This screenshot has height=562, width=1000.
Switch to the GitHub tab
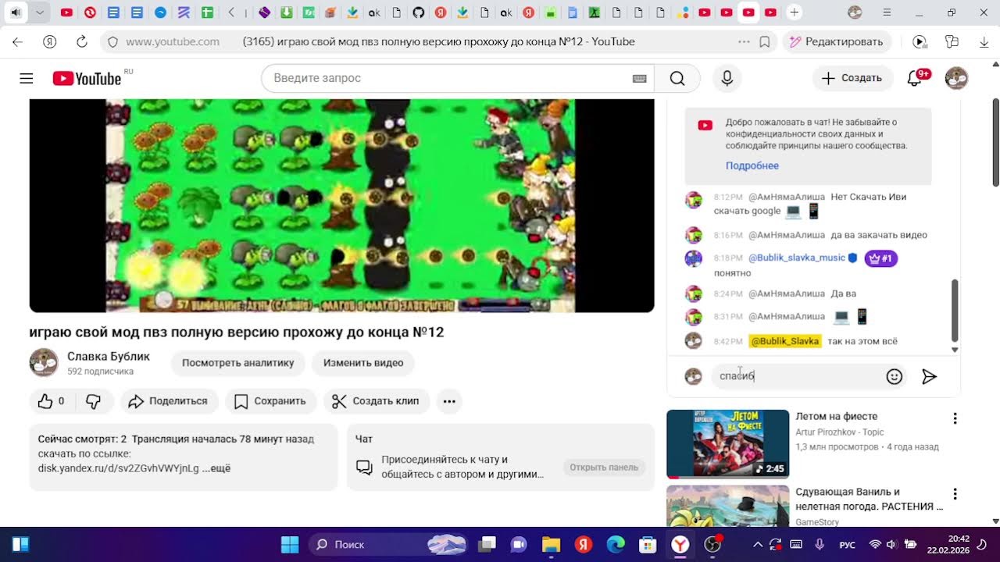(x=418, y=12)
